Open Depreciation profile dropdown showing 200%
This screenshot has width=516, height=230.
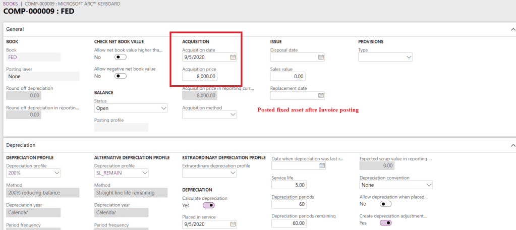[x=33, y=173]
